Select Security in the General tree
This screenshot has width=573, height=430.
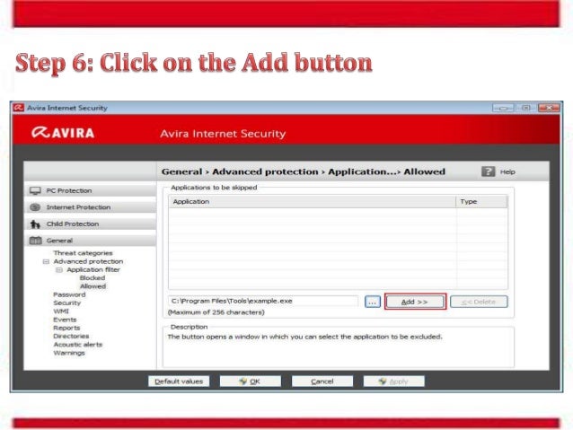click(66, 303)
